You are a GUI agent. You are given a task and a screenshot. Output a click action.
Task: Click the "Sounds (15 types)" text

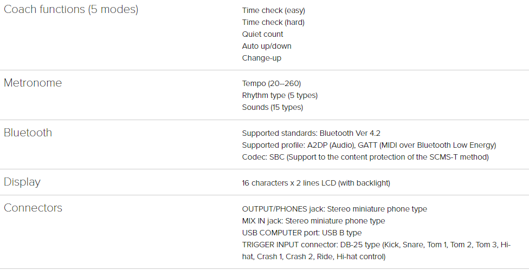click(272, 107)
